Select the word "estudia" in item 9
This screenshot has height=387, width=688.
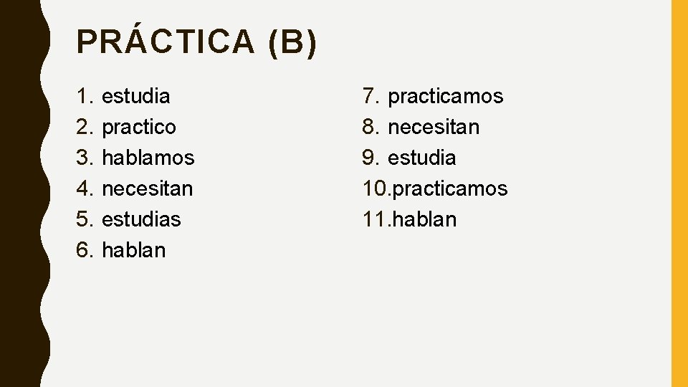(421, 158)
